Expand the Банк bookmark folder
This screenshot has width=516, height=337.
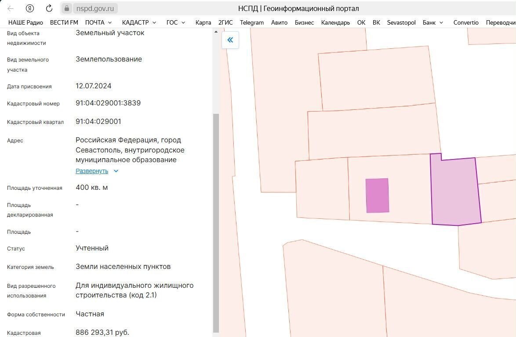[x=433, y=22]
